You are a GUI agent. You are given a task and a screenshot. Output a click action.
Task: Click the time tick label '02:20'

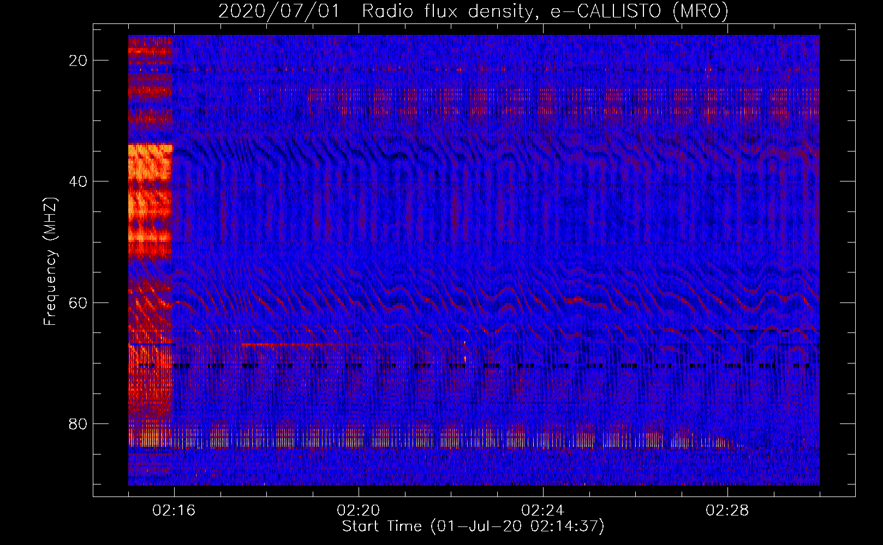pyautogui.click(x=359, y=511)
